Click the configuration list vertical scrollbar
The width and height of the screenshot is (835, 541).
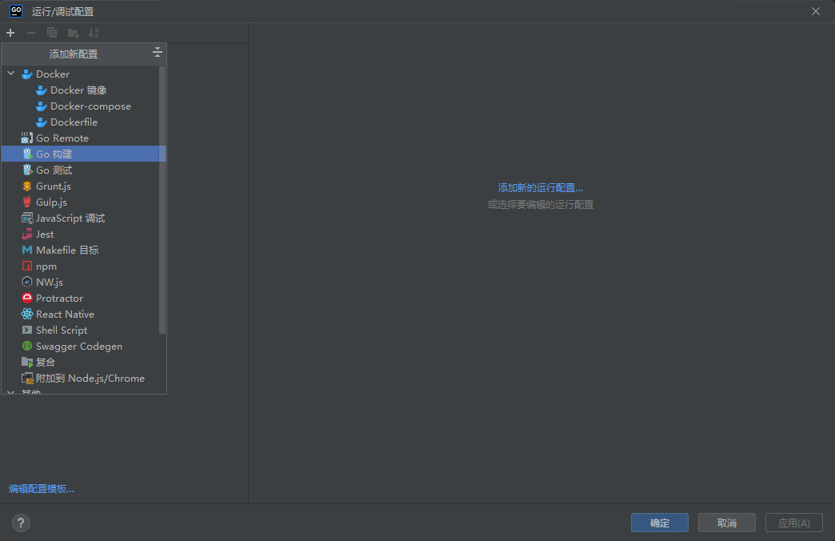(x=162, y=200)
